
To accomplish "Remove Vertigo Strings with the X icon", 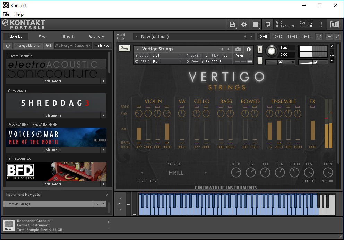I will click(332, 46).
